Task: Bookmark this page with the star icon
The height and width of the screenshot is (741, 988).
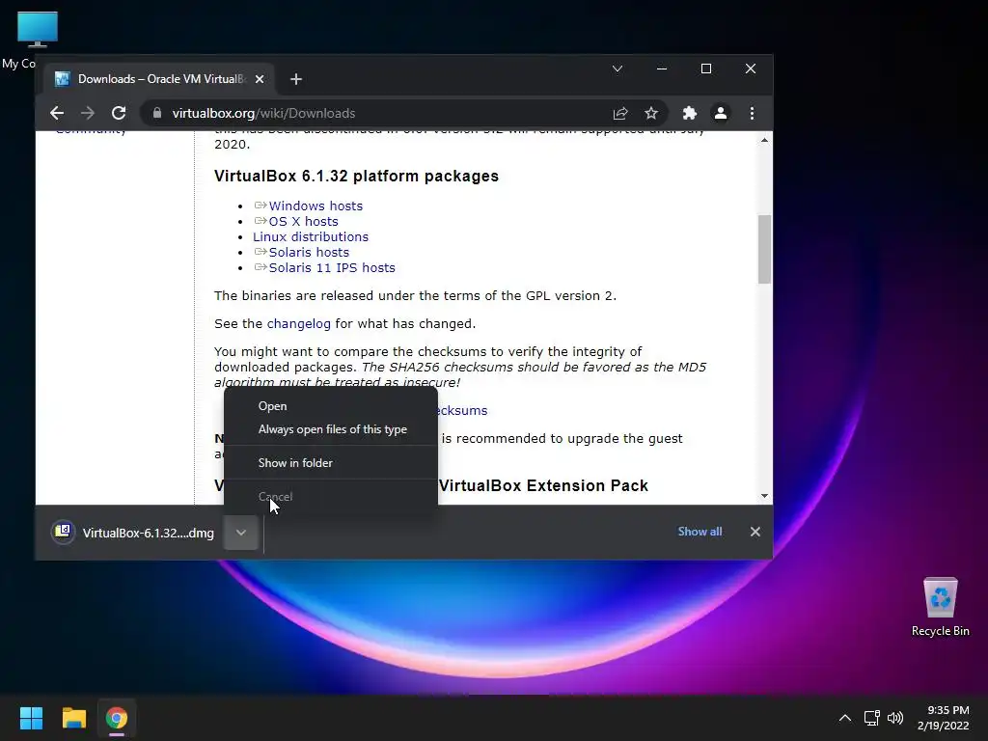Action: 651,114
